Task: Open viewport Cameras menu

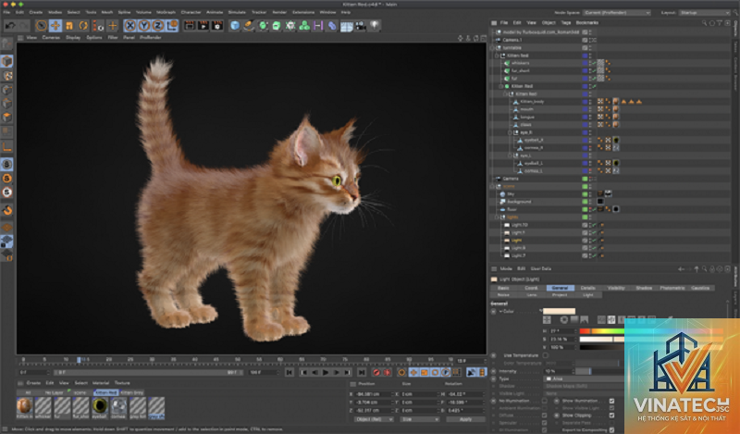Action: tap(51, 37)
